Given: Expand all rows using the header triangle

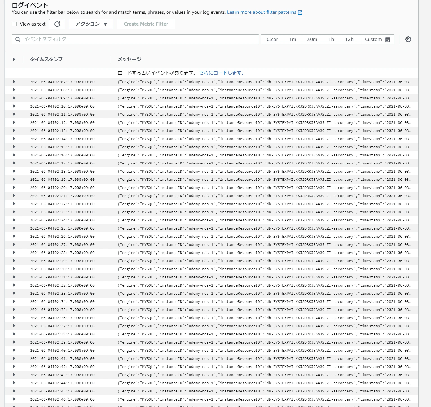Looking at the screenshot, I should point(14,59).
